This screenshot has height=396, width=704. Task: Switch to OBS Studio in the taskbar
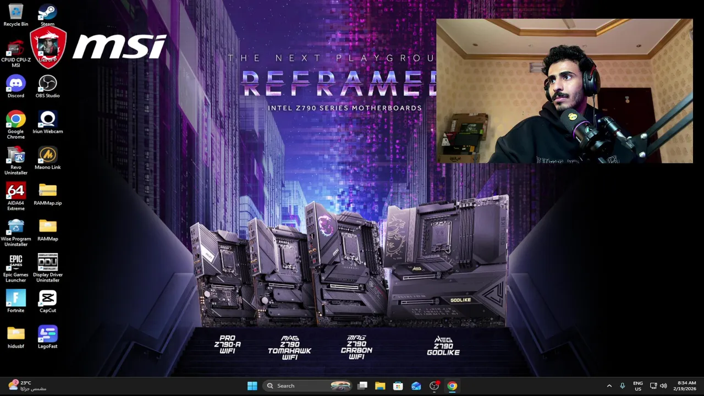coord(434,386)
